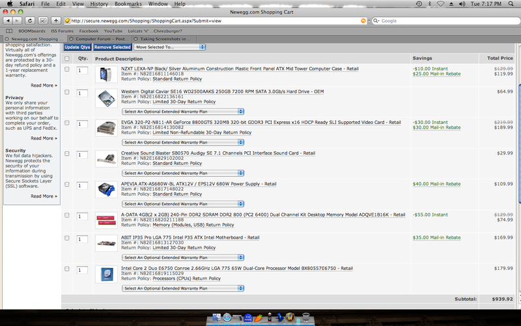Open warranty plan dropdown for ABIT motherboard

point(183,258)
